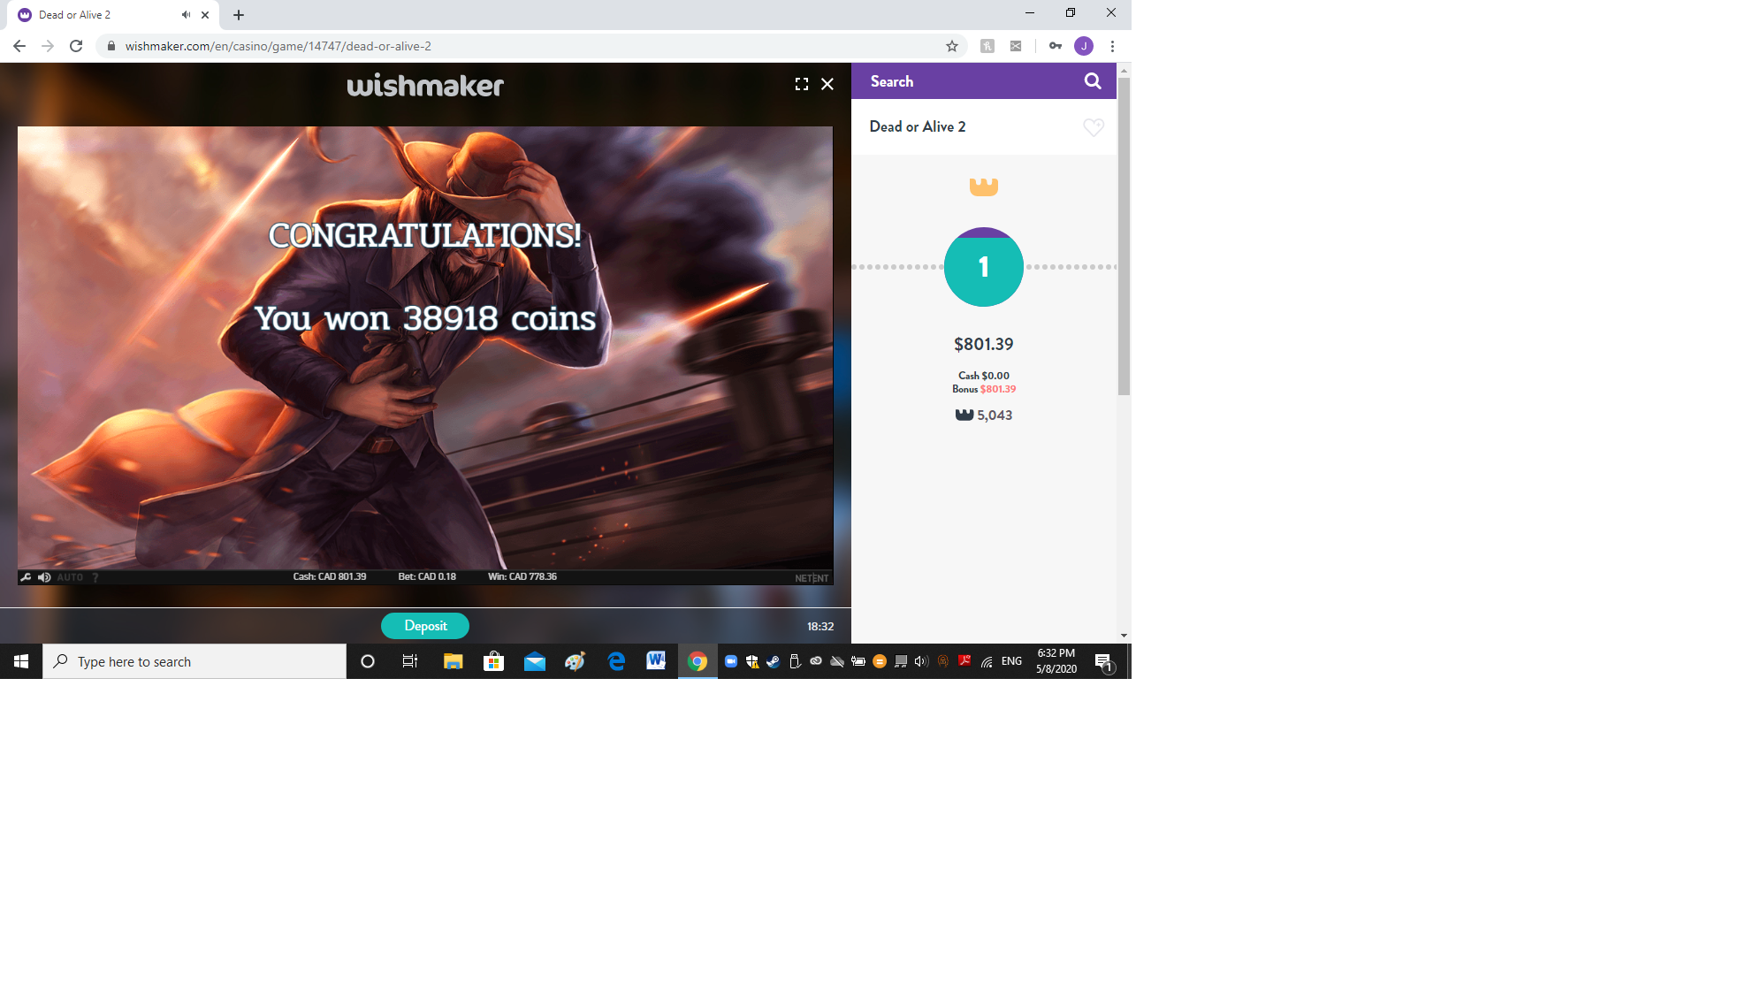This screenshot has height=991, width=1761.
Task: Favorite Dead or Alive 2 heart icon
Action: 1094,127
